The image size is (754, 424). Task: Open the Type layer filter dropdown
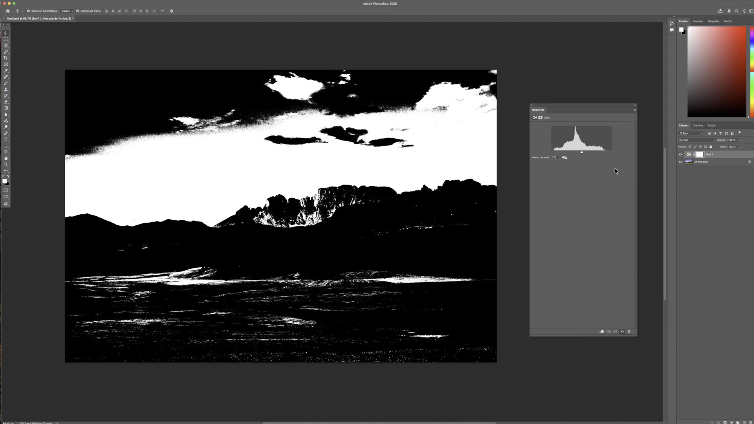point(691,133)
